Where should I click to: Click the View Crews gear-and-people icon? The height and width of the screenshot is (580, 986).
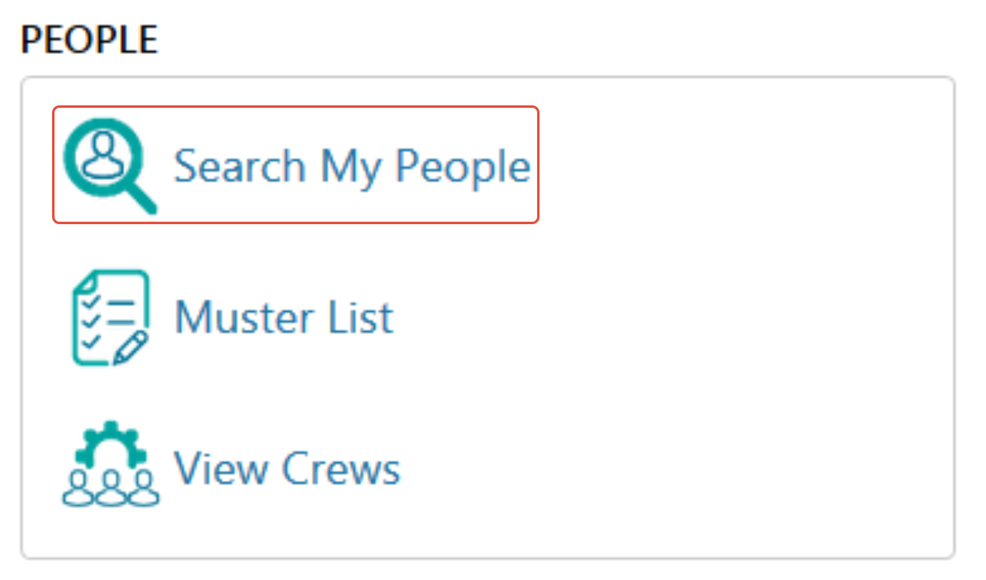point(111,464)
